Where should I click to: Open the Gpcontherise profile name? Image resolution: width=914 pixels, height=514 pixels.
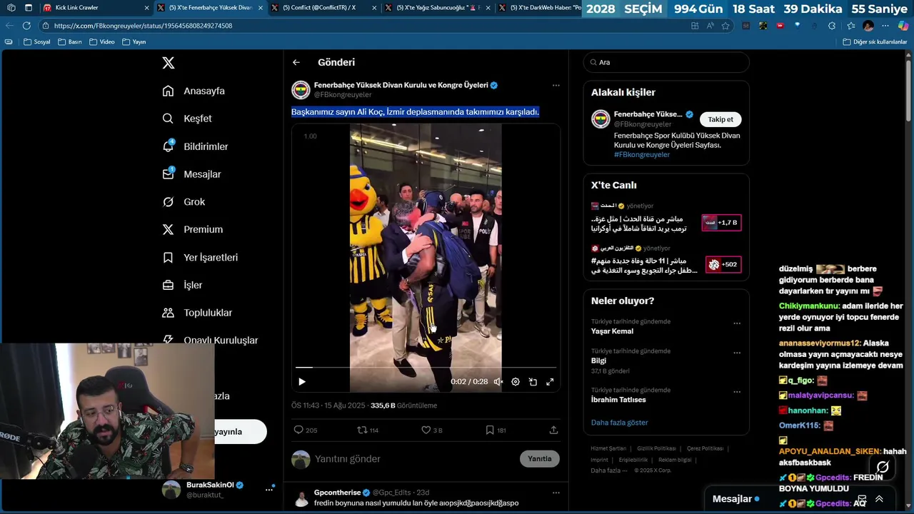click(x=337, y=493)
